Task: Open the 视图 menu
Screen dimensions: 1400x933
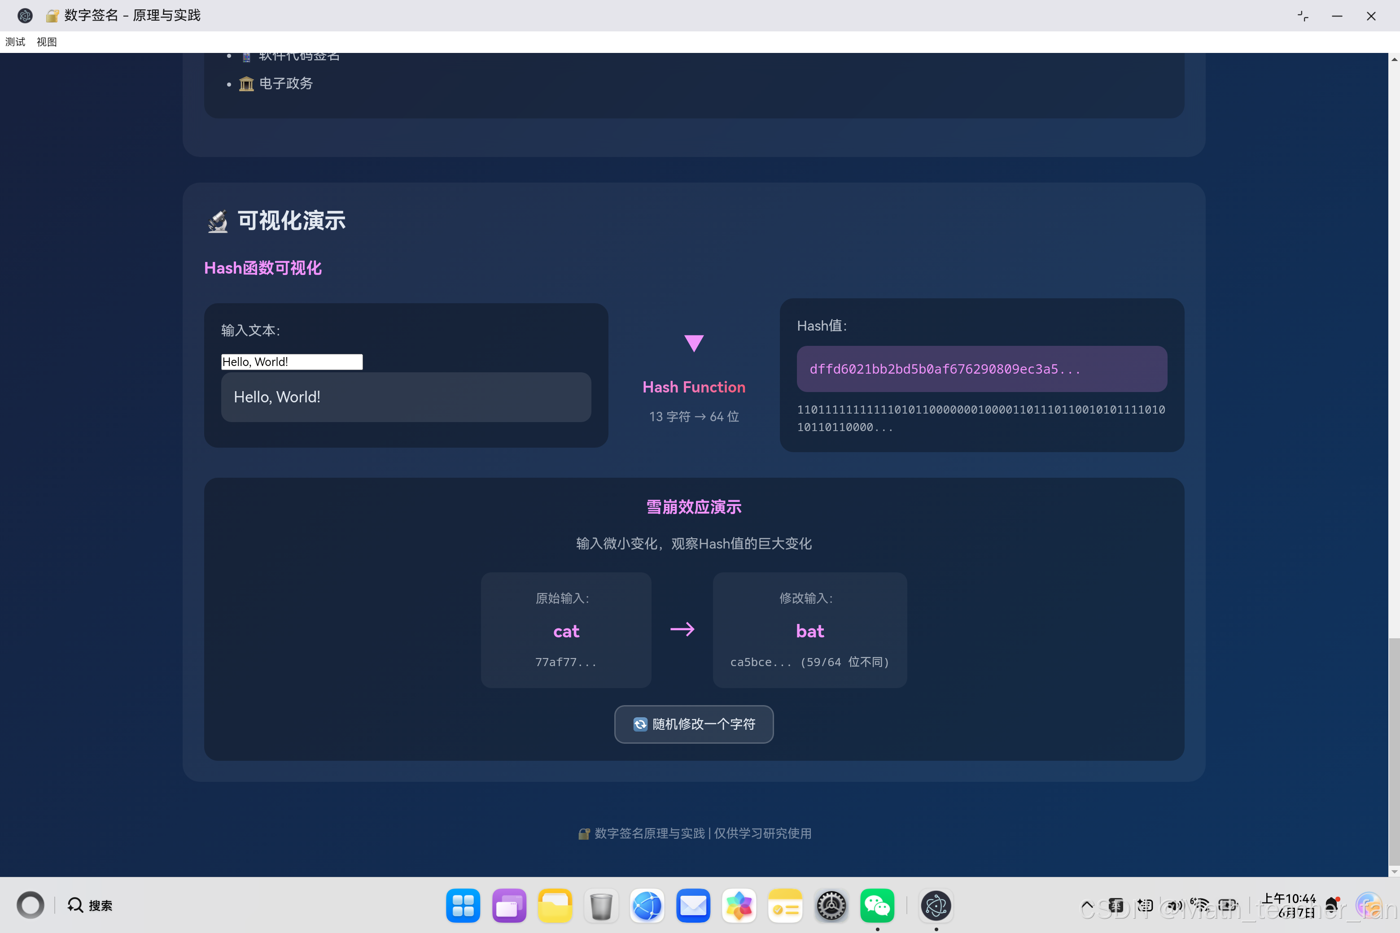Action: (x=46, y=42)
